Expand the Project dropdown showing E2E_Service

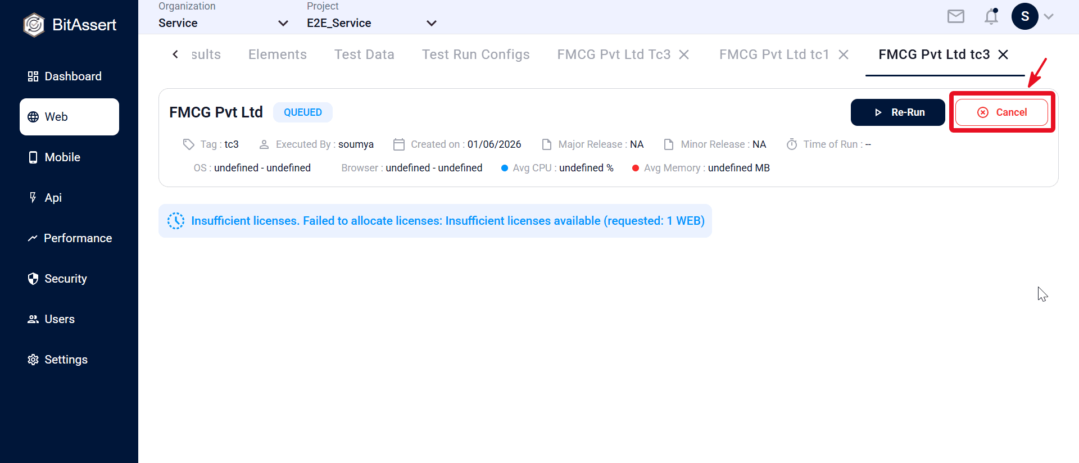(372, 23)
